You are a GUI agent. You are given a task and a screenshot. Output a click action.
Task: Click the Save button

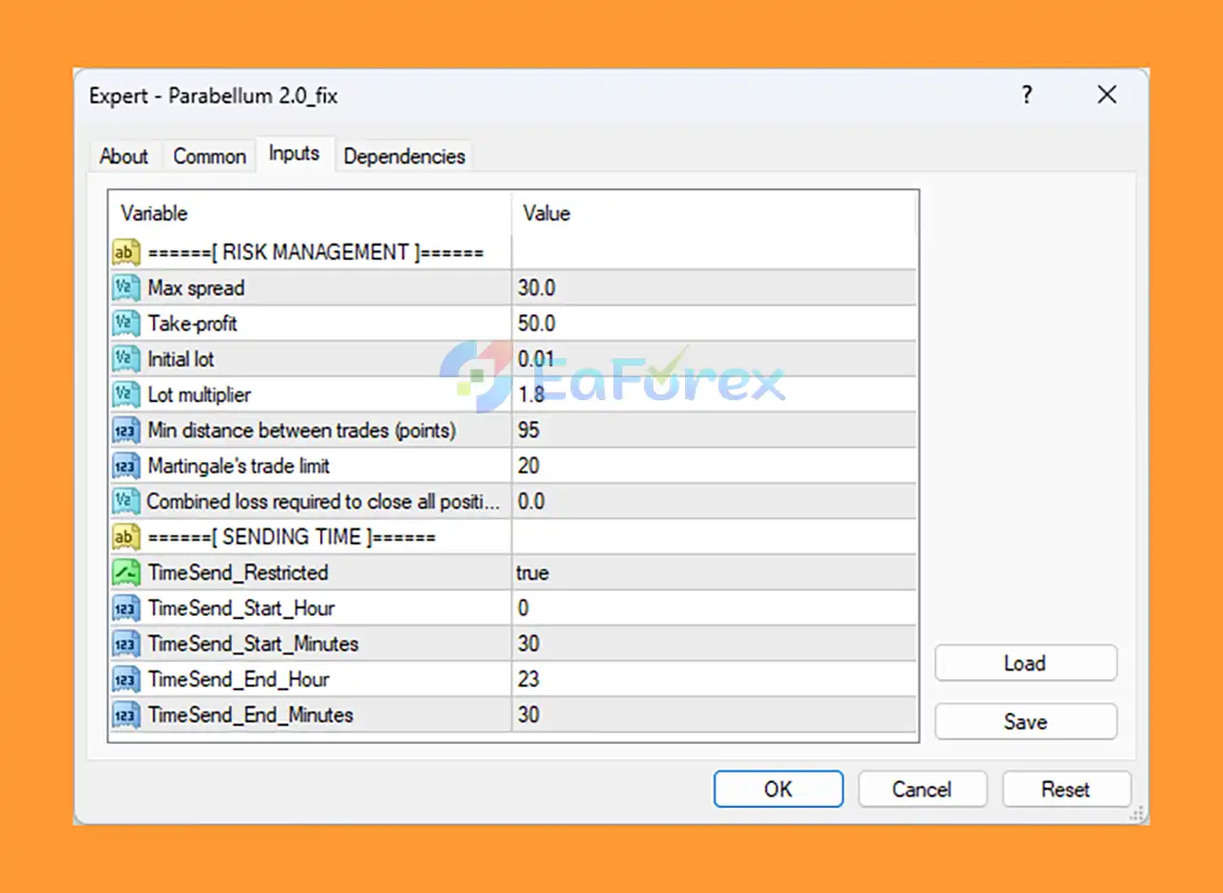click(1025, 722)
